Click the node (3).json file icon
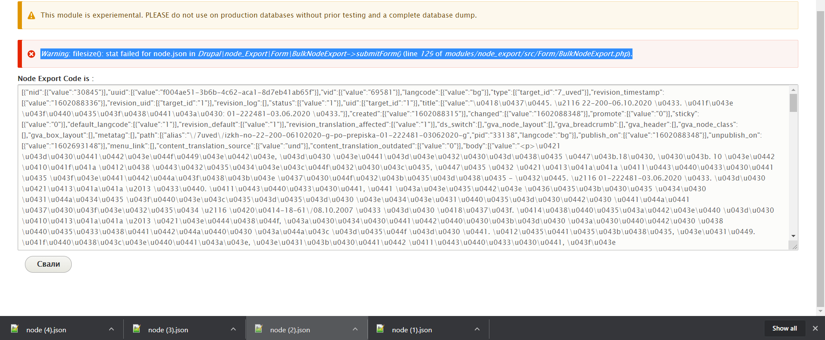Image resolution: width=825 pixels, height=340 pixels. [x=137, y=329]
